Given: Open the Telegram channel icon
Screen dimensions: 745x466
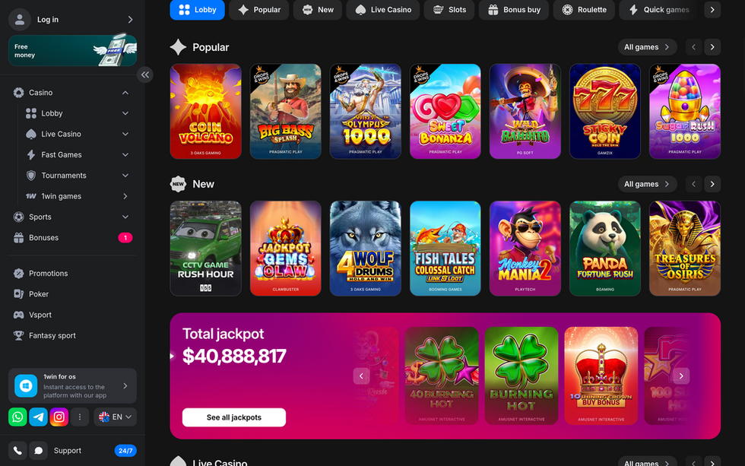Looking at the screenshot, I should coord(39,417).
